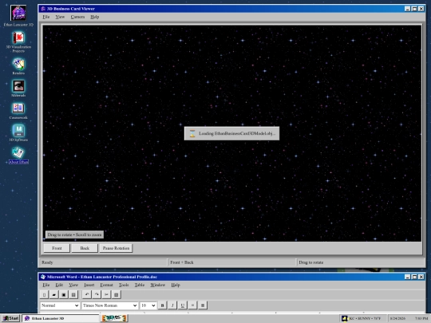Toggle Bold formatting in Word
The width and height of the screenshot is (431, 323).
tap(163, 305)
